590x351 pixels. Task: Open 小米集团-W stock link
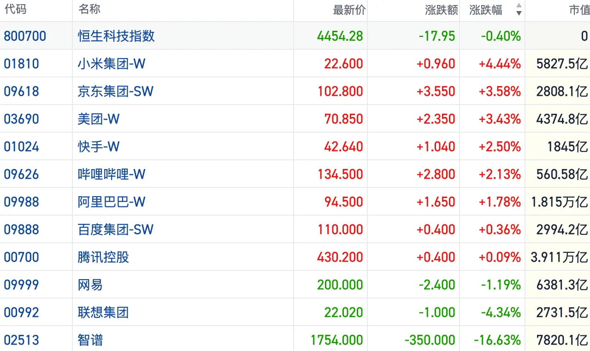pos(112,64)
